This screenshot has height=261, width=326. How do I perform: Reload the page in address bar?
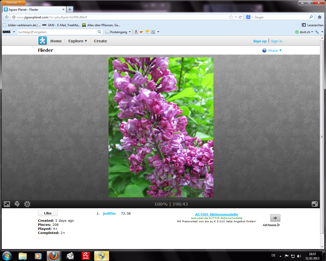click(240, 17)
